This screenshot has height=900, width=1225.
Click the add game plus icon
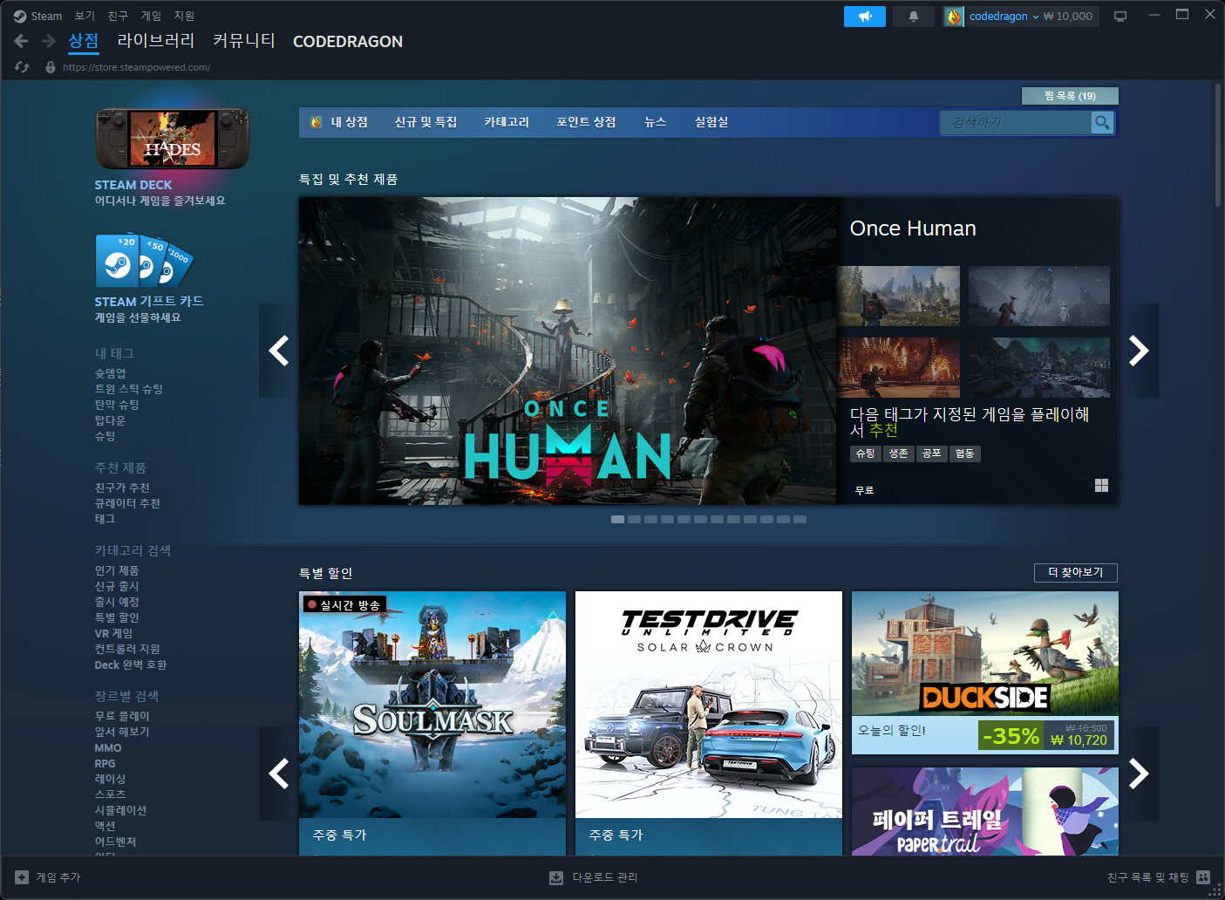[22, 877]
